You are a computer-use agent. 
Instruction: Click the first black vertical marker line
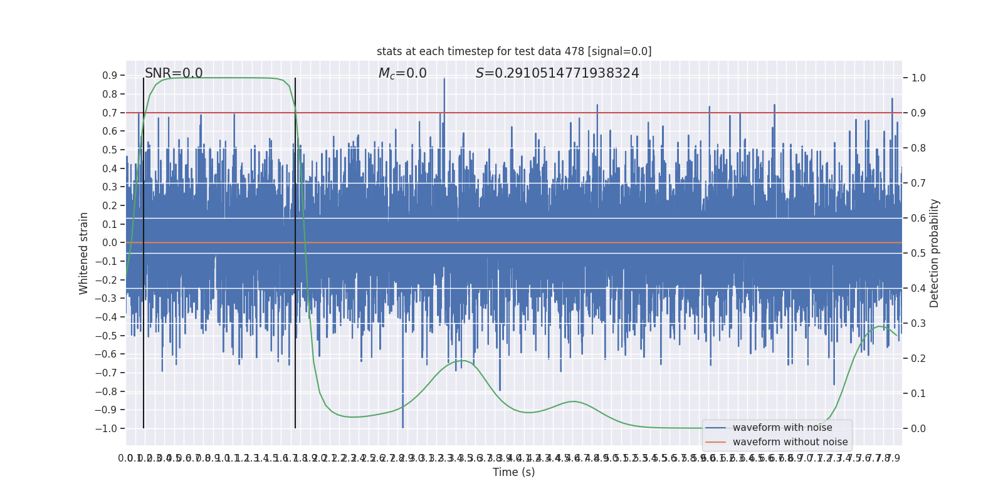(x=144, y=253)
